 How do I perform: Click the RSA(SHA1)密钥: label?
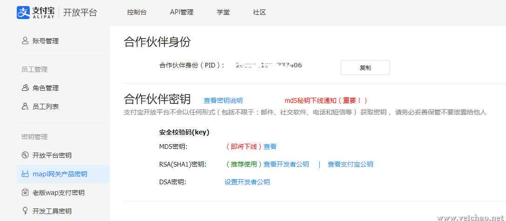pyautogui.click(x=182, y=164)
